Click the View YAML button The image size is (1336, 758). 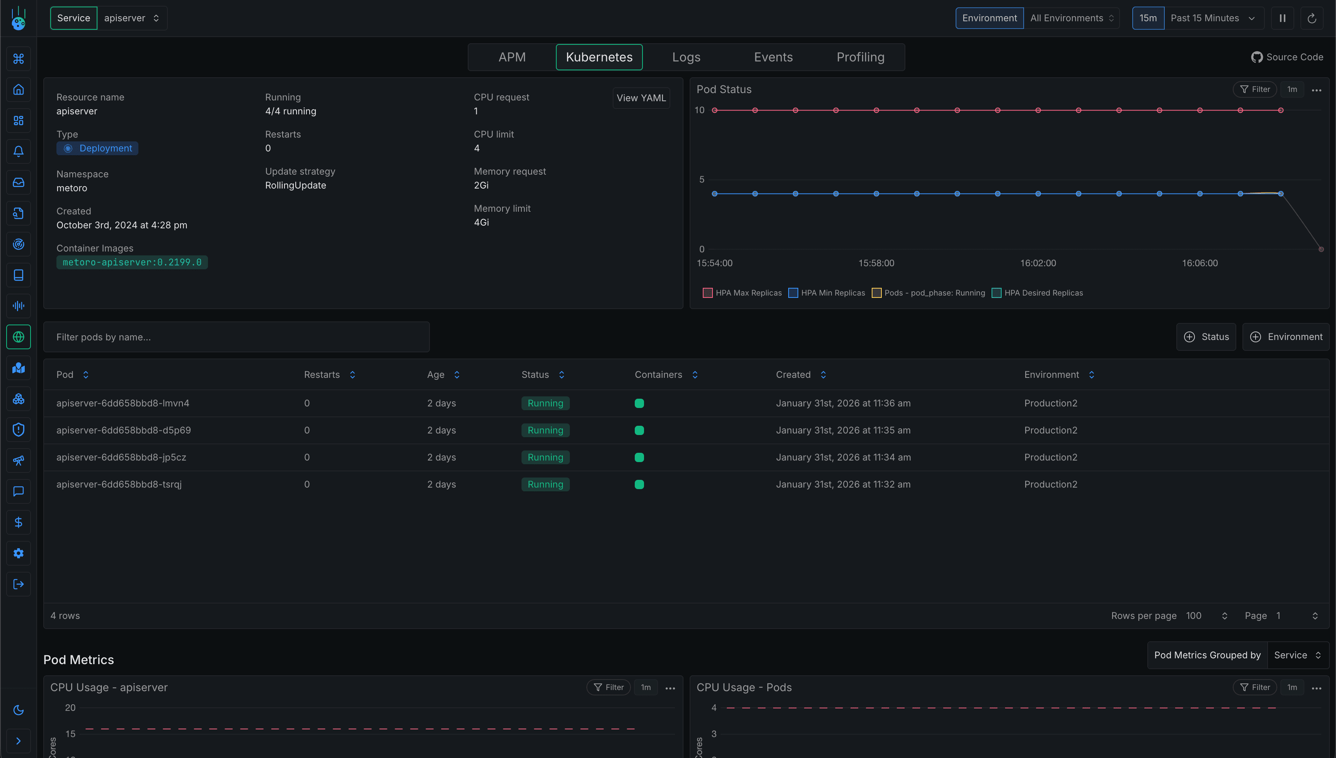point(641,98)
